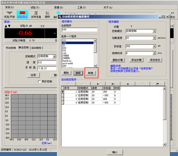Click the refresh arrow in grid navigator
The height and width of the screenshot is (156, 178).
click(157, 84)
